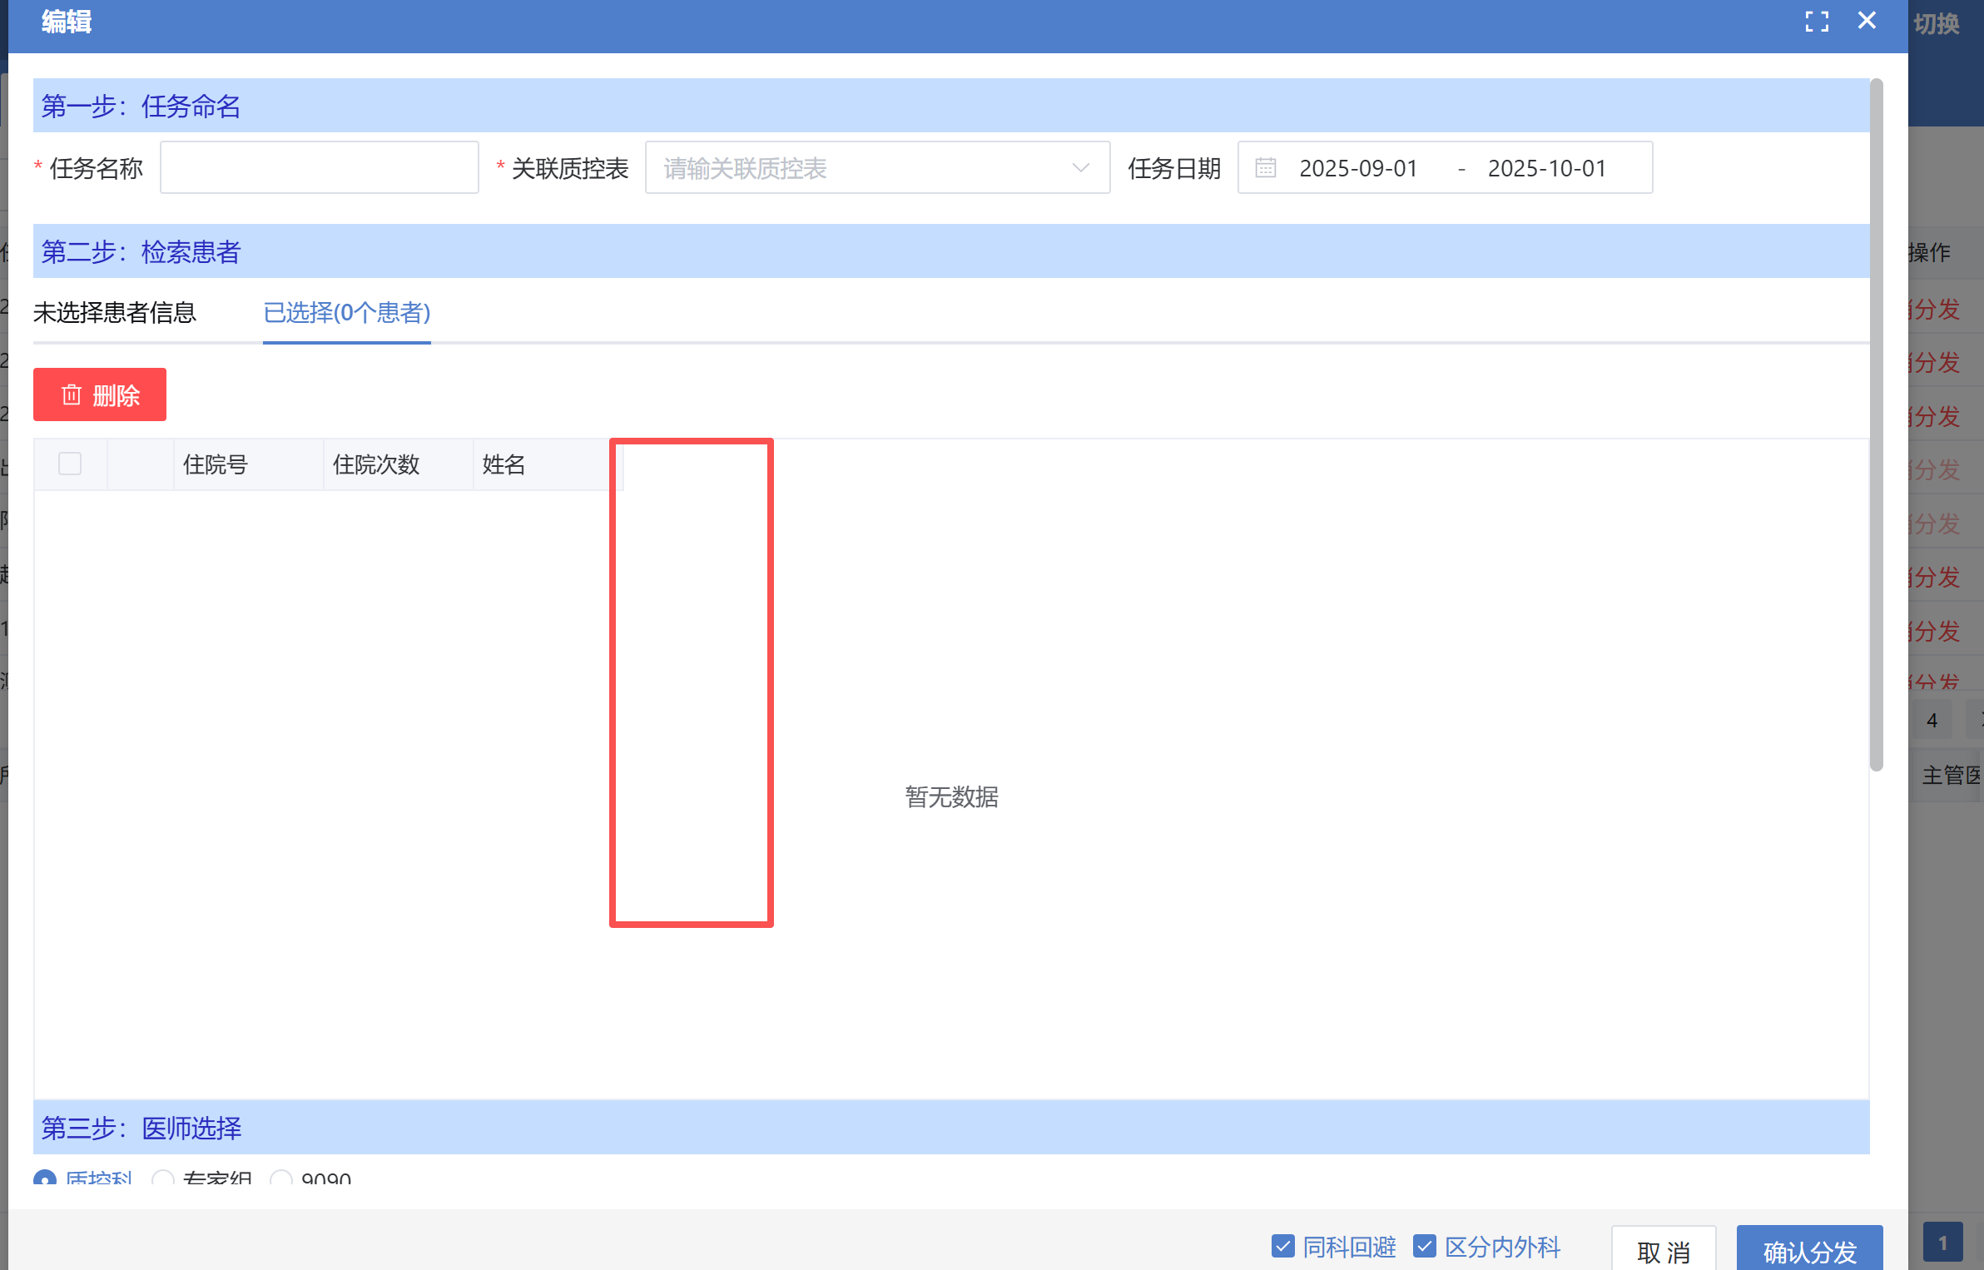Toggle the select-all checkbox in table header
The height and width of the screenshot is (1270, 1984).
[x=70, y=464]
